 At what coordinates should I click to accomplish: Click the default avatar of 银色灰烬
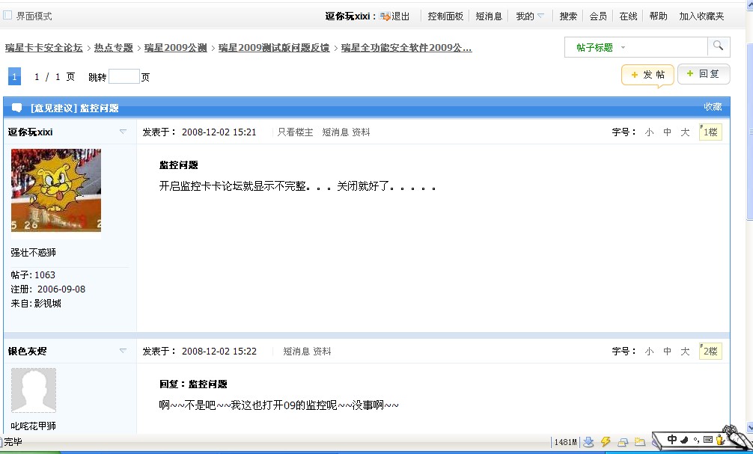pyautogui.click(x=34, y=390)
